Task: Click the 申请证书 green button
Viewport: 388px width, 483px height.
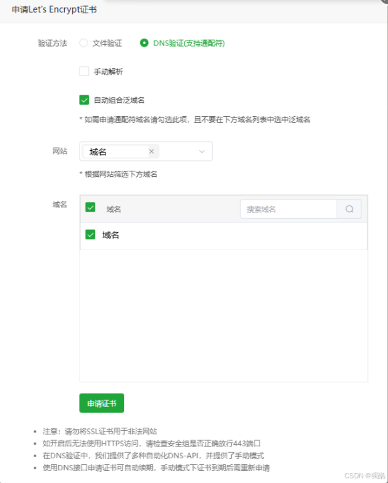Action: (102, 403)
